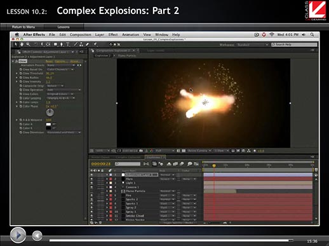This screenshot has width=329, height=246.
Task: Pick the Rectangle shape tool
Action: 55,44
